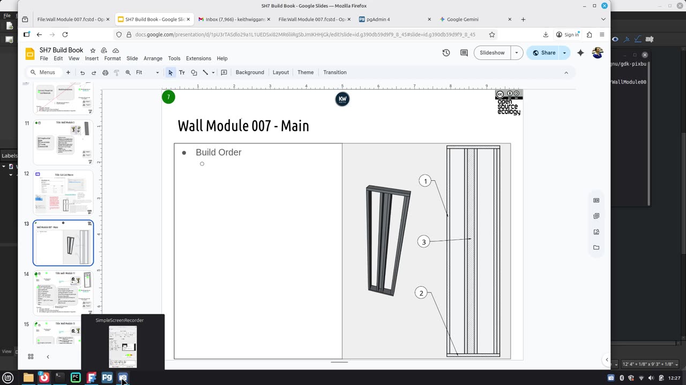This screenshot has height=385, width=686.
Task: Click the Move to folder icon beside the title
Action: [104, 50]
